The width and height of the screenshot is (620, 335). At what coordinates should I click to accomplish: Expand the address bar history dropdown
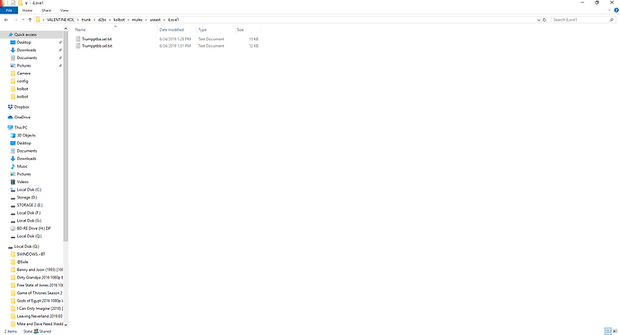click(538, 20)
